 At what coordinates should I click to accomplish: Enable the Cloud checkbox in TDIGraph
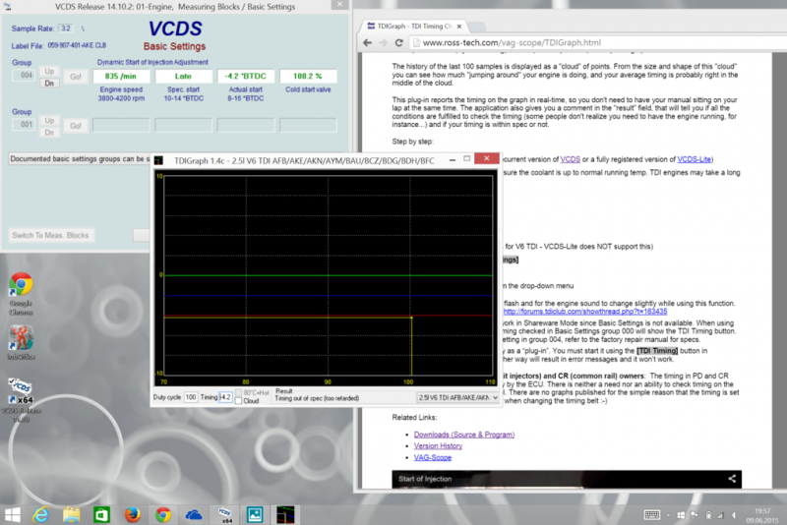click(x=237, y=401)
